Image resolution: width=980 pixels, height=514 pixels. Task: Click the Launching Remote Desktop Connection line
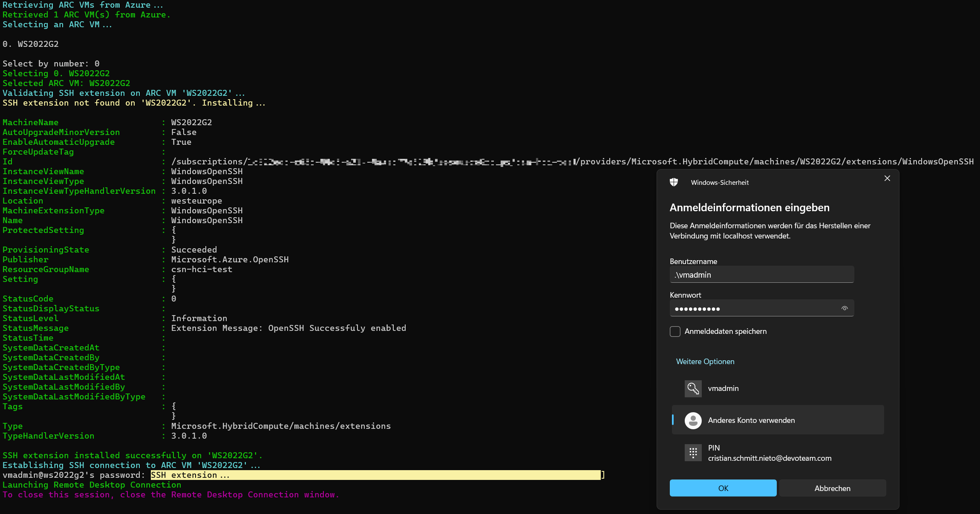[x=92, y=485]
